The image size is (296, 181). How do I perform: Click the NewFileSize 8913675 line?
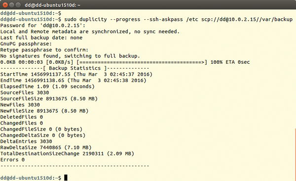(44, 111)
